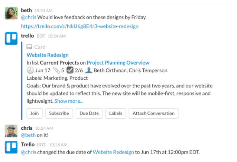Click the paperclip attachments icon
This screenshot has width=237, height=162.
tap(56, 70)
